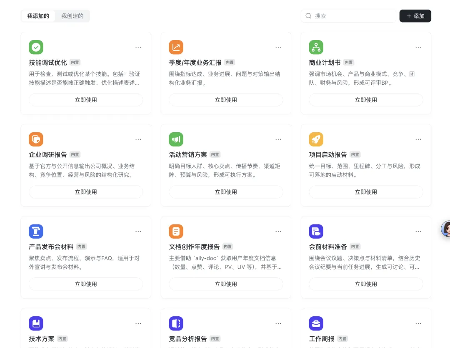Click the 季度/年度业务汇报 chart icon

176,47
